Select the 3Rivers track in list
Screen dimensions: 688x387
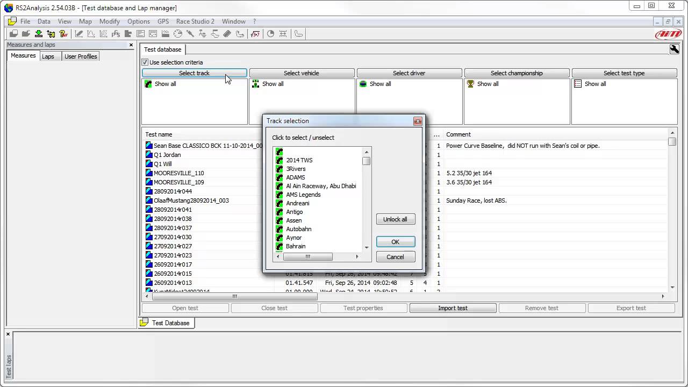coord(296,169)
